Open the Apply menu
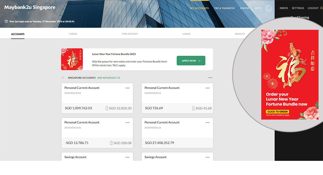This screenshot has width=323, height=175. coord(258,8)
